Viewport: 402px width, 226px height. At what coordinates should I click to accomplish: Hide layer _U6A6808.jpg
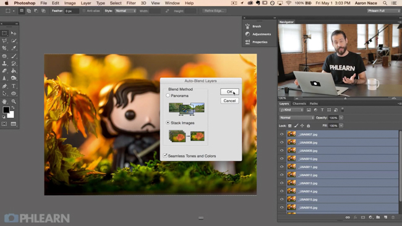point(282,142)
